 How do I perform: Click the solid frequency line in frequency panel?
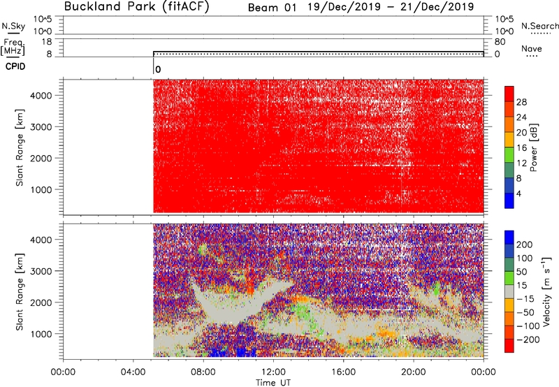coord(319,52)
